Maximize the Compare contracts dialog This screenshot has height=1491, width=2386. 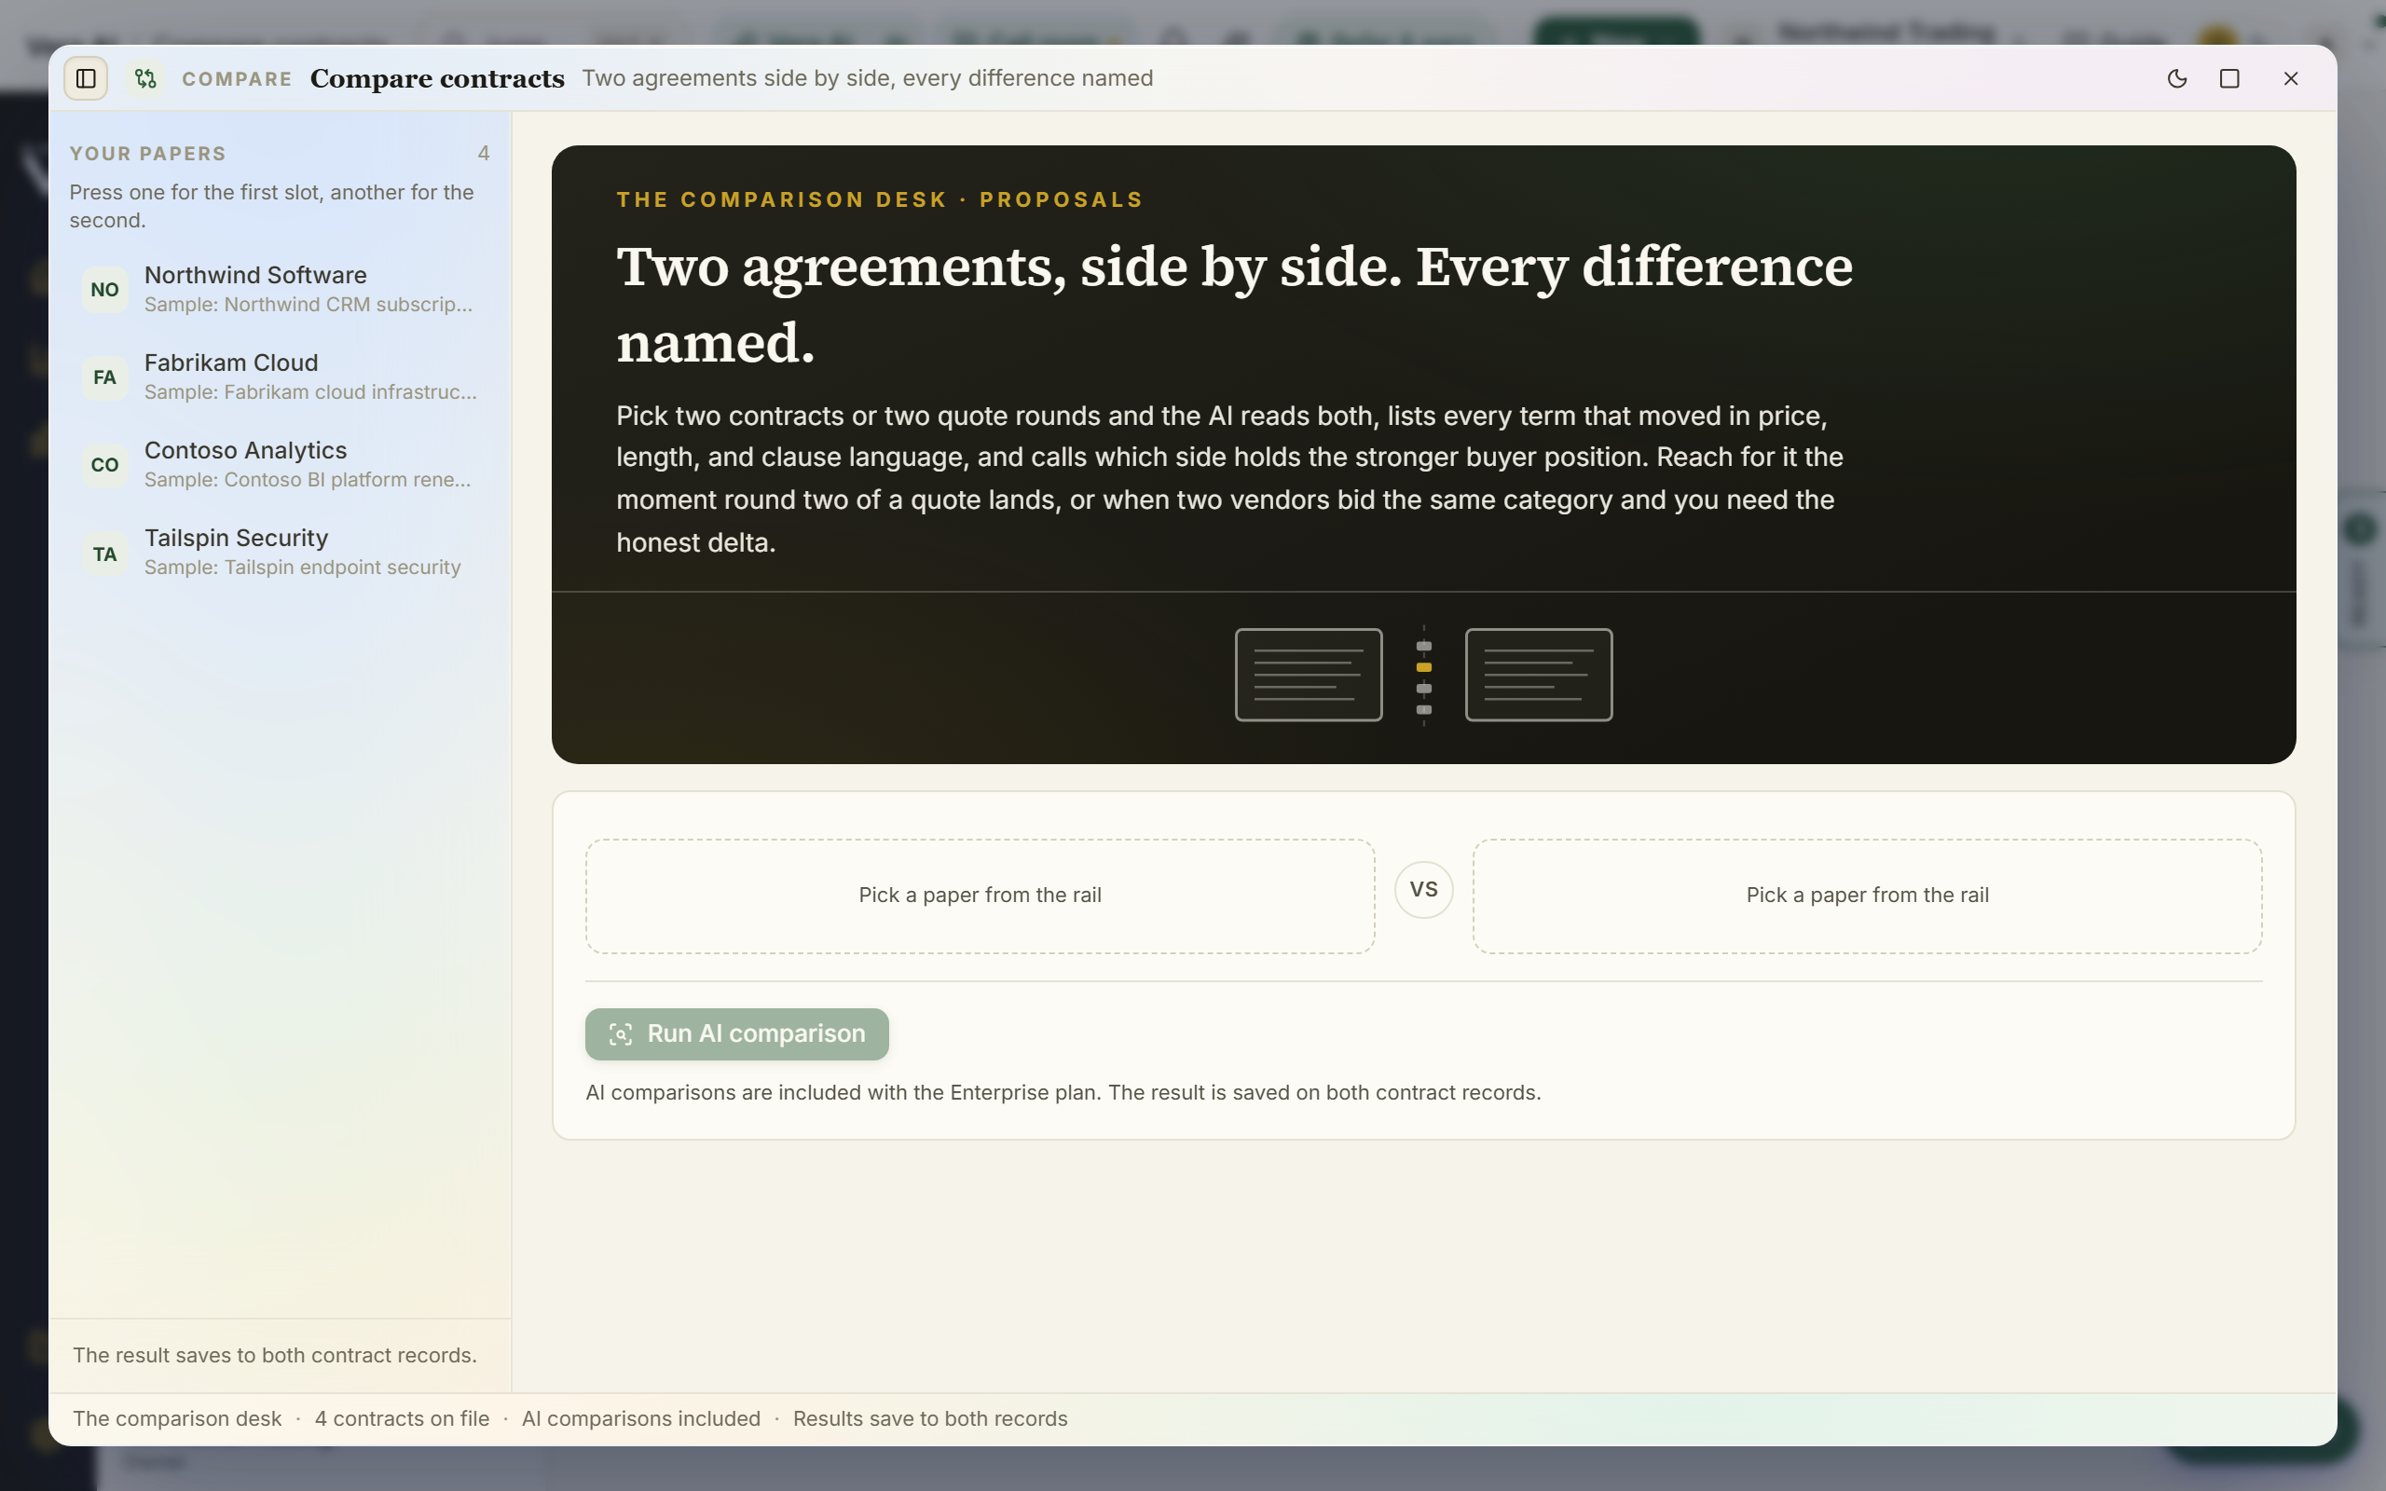point(2229,78)
